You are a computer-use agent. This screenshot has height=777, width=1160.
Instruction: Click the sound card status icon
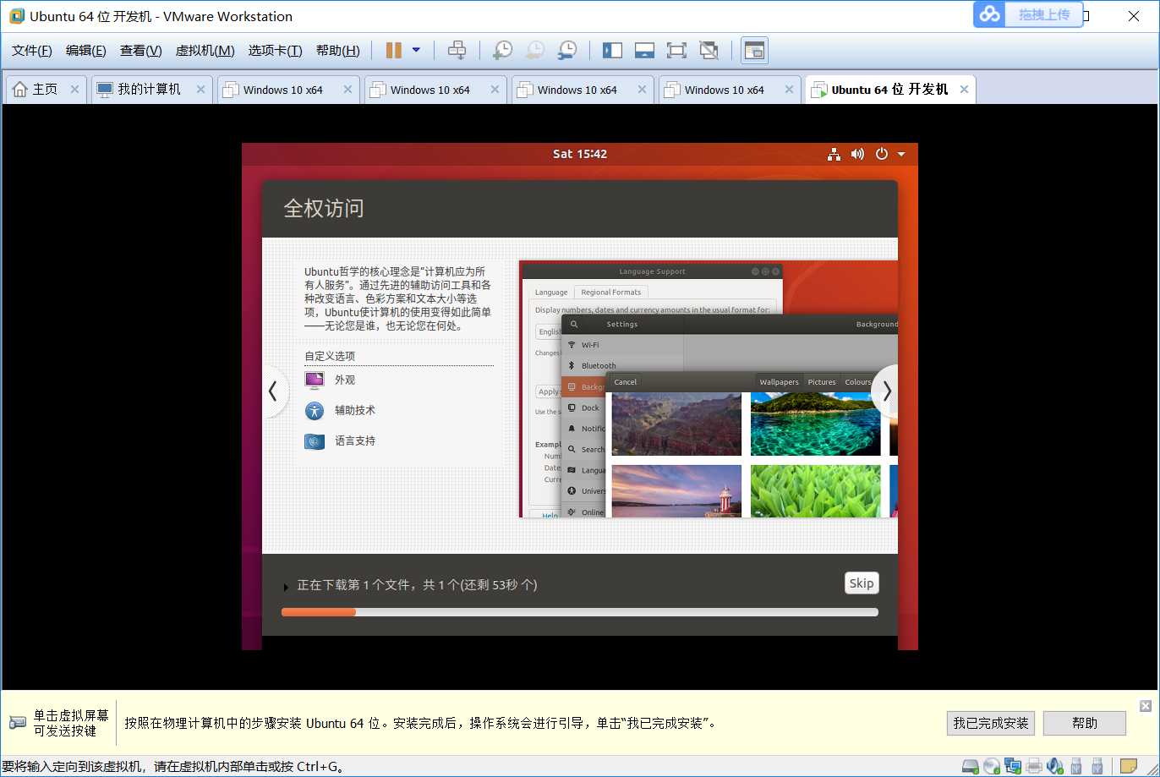pos(1055,767)
